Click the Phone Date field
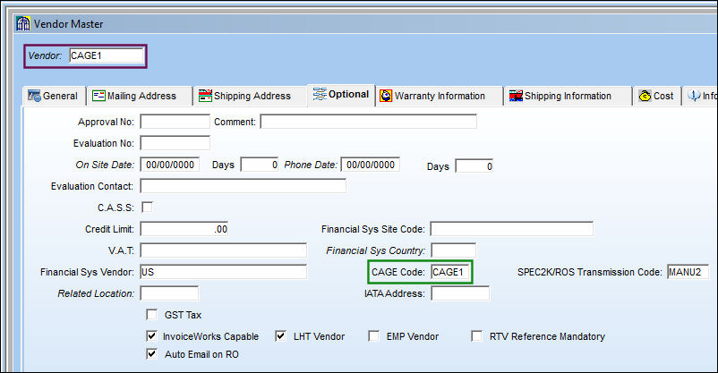This screenshot has width=718, height=373. [370, 165]
